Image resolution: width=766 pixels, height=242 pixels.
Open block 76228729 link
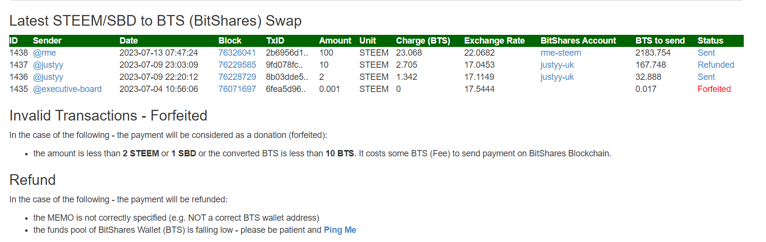(237, 77)
